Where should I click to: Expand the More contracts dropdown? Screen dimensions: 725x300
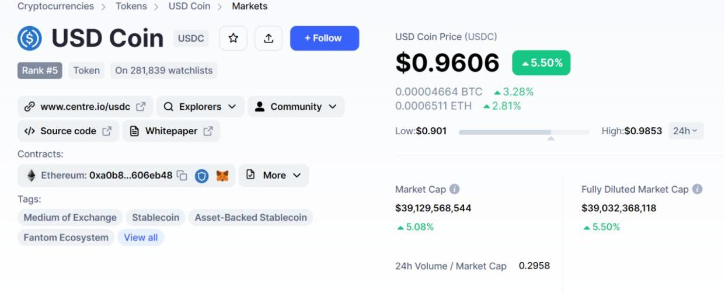point(274,176)
